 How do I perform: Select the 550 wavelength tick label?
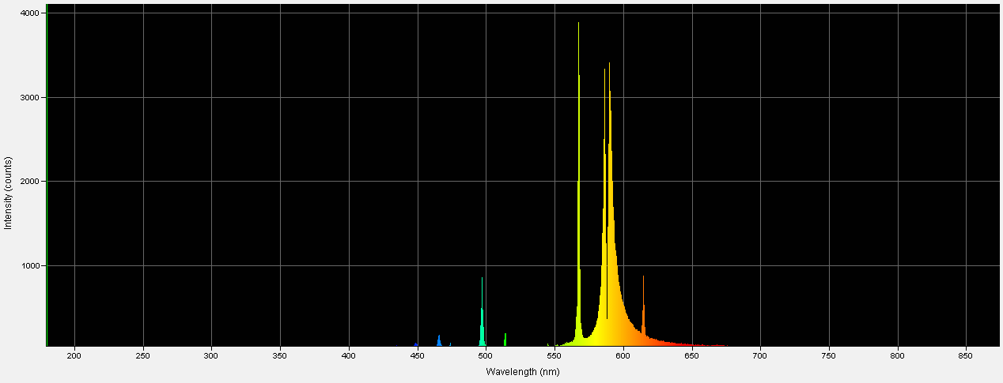[554, 356]
